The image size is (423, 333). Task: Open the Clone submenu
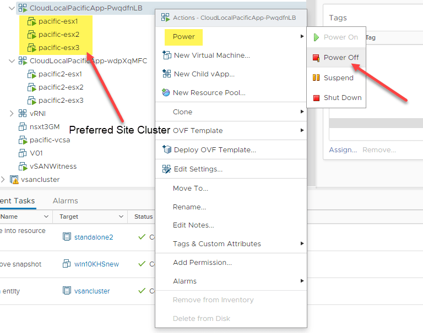tap(182, 112)
